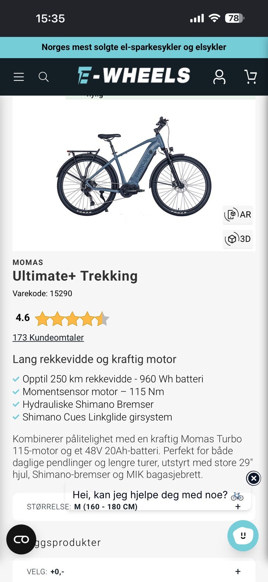View bike in AR mode
Screen dimensions: 268x582
coord(238,215)
